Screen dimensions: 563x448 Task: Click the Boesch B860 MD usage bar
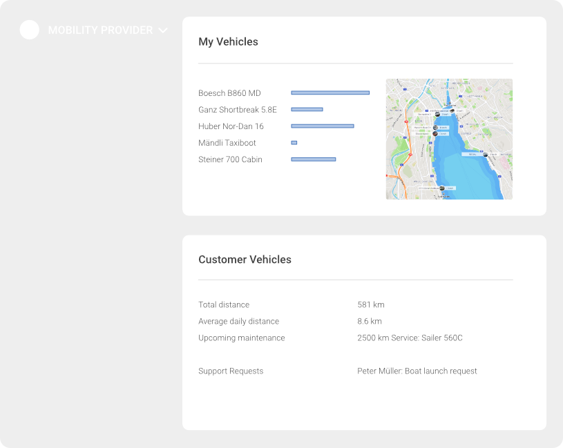pos(330,92)
